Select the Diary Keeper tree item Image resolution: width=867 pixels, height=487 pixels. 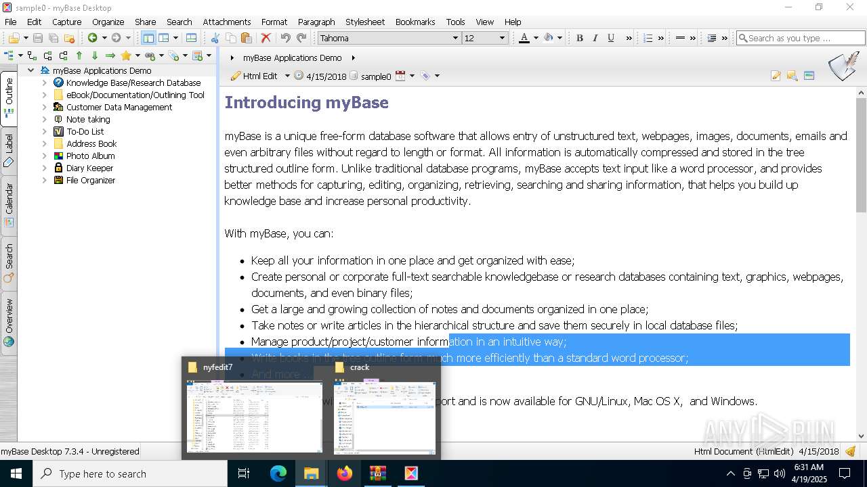(x=89, y=168)
